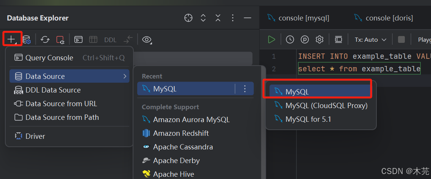Click the Jump to Source arrow icon
Image resolution: width=431 pixels, height=179 pixels.
point(128,39)
